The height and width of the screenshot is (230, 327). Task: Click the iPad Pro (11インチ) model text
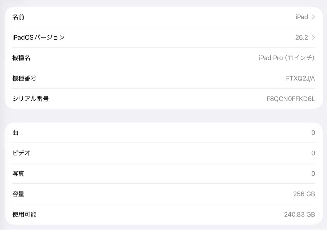[x=287, y=58]
